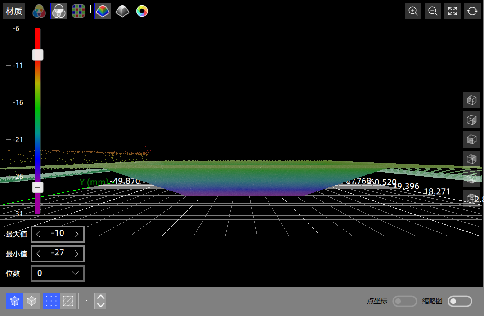
Task: Click the upper slider handle on color bar
Action: click(38, 55)
